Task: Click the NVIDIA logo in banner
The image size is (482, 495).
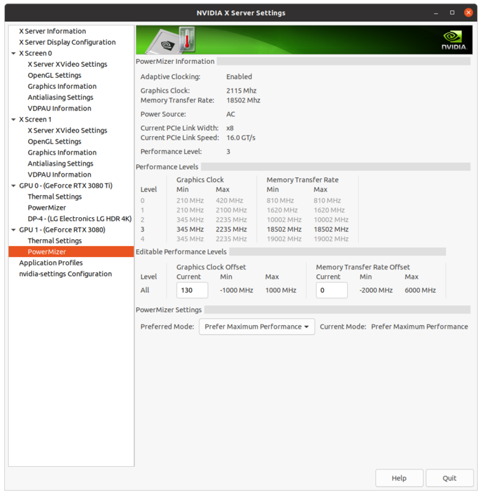Action: (x=454, y=40)
